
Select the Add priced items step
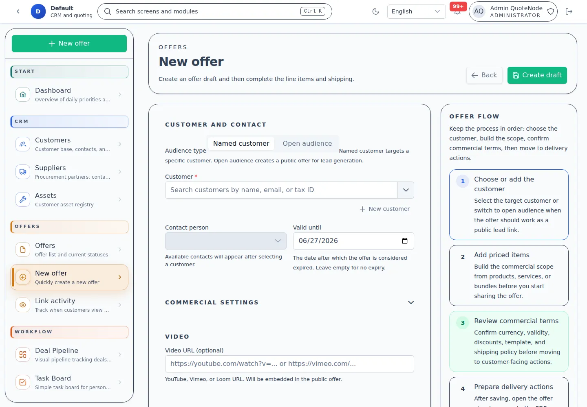(509, 276)
